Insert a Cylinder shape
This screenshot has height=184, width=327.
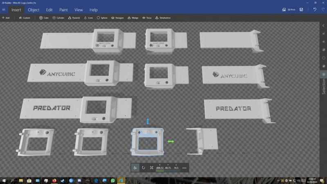coord(58,18)
